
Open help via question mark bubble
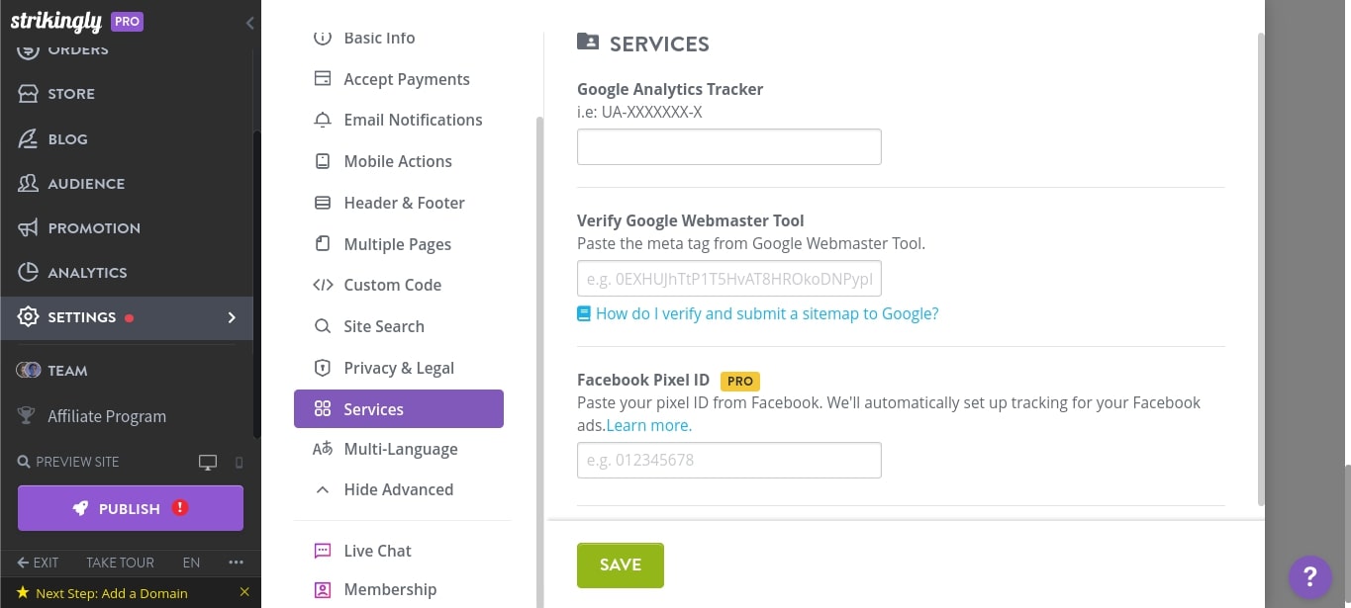point(1309,577)
